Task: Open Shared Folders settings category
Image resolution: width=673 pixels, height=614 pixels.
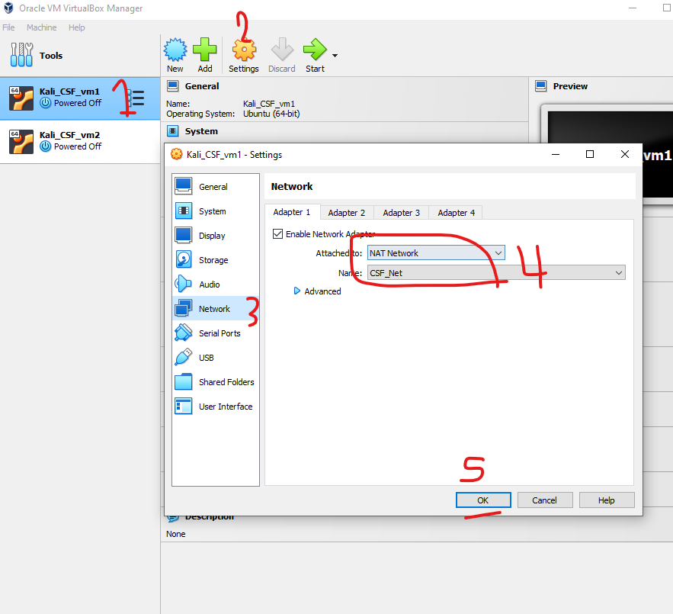Action: point(216,382)
